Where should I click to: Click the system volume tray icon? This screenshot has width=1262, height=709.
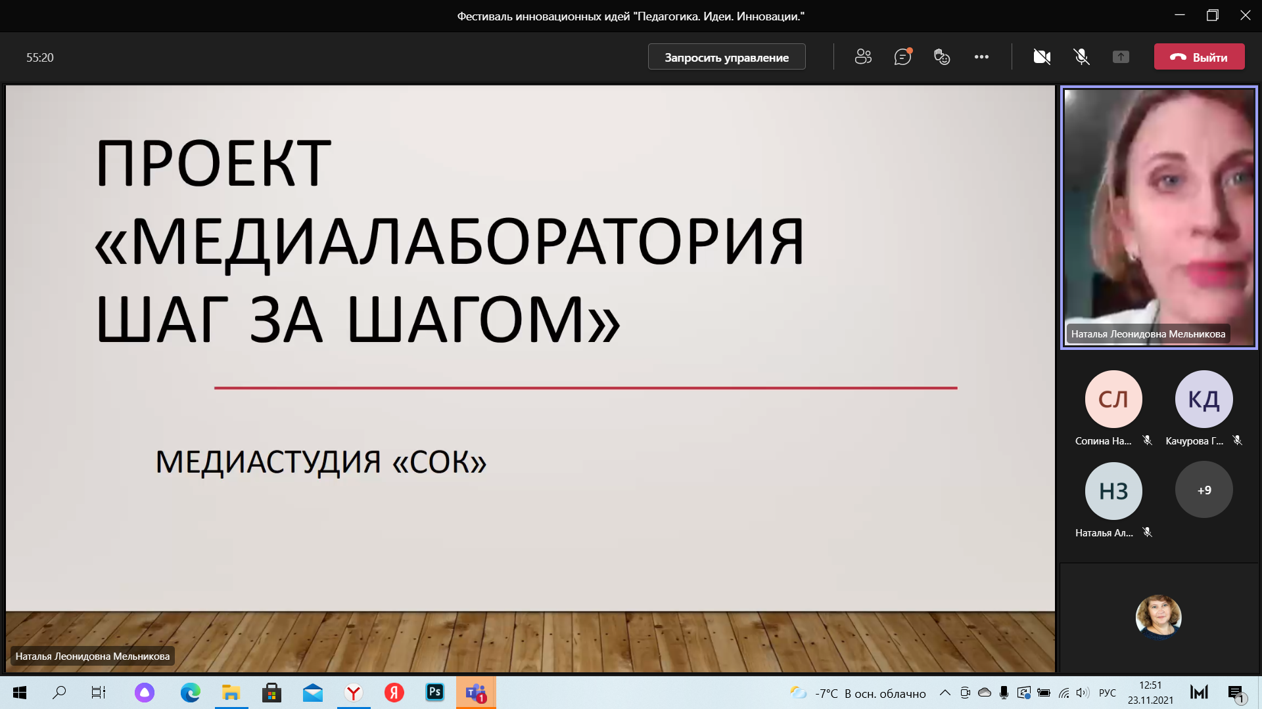[x=1083, y=693]
